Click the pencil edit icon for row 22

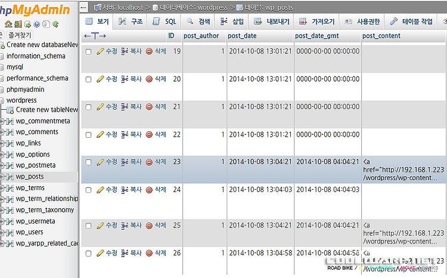point(100,134)
